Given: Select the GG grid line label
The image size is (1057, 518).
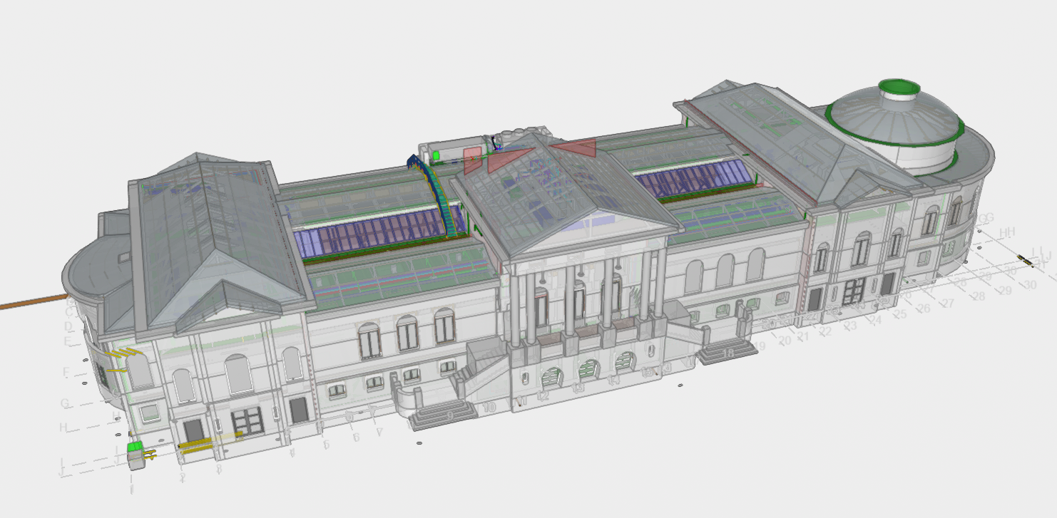Looking at the screenshot, I should tap(986, 217).
